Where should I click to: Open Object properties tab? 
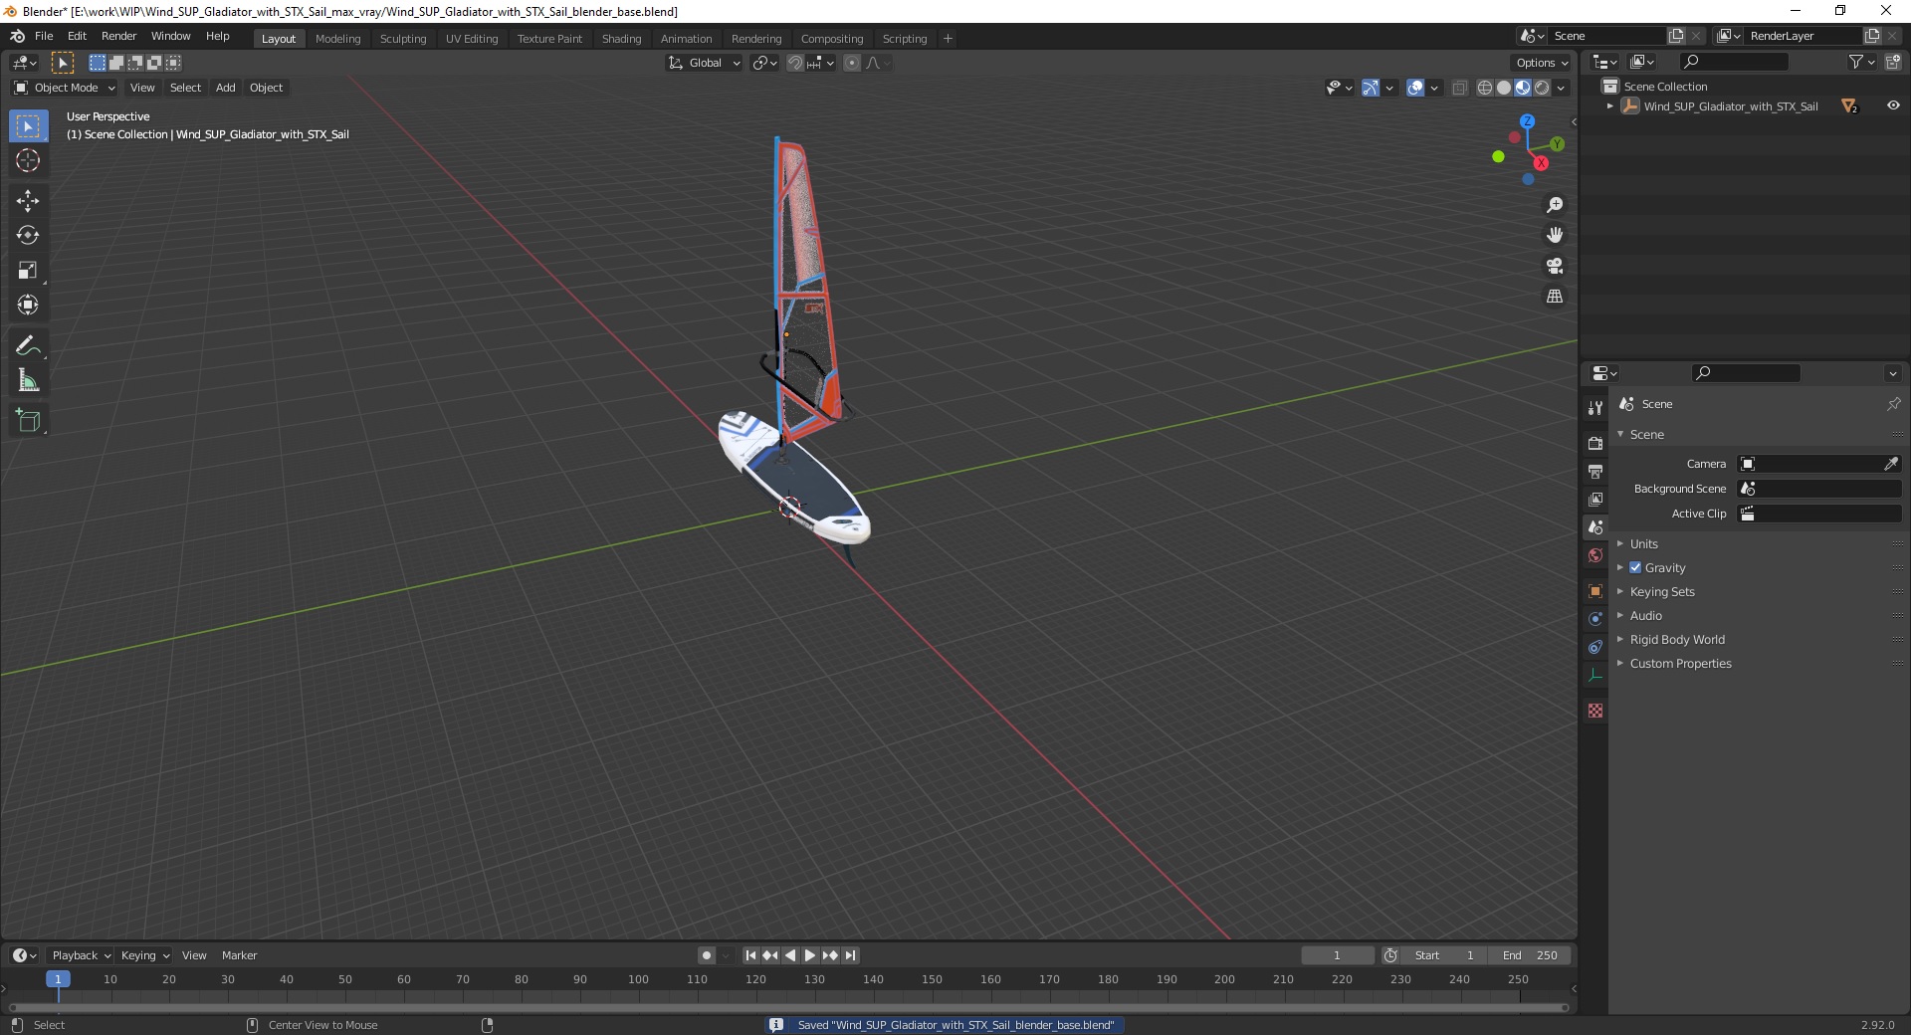(1595, 591)
